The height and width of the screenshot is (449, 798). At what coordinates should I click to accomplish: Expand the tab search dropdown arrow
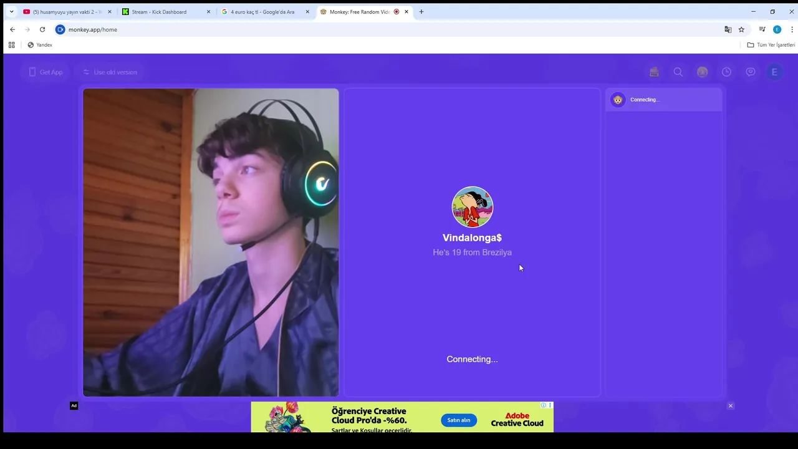pyautogui.click(x=11, y=12)
